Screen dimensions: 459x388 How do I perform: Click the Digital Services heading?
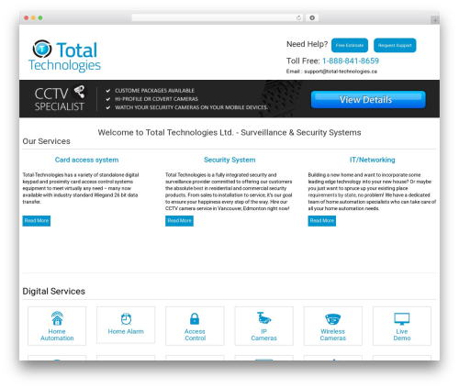point(54,291)
